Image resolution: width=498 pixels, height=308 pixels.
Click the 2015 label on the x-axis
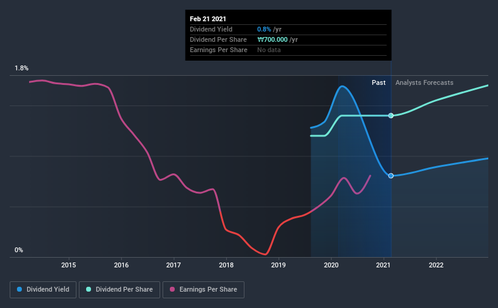tap(69, 265)
